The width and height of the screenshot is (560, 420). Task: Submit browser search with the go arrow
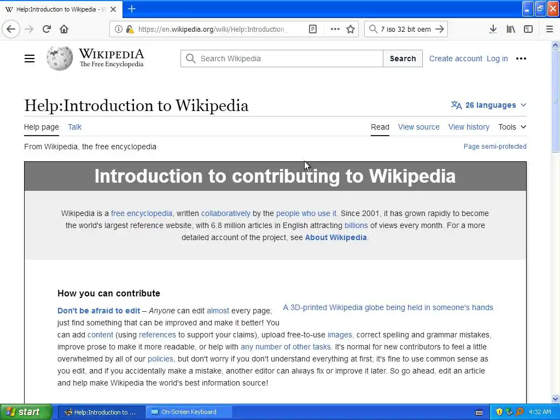[x=440, y=29]
